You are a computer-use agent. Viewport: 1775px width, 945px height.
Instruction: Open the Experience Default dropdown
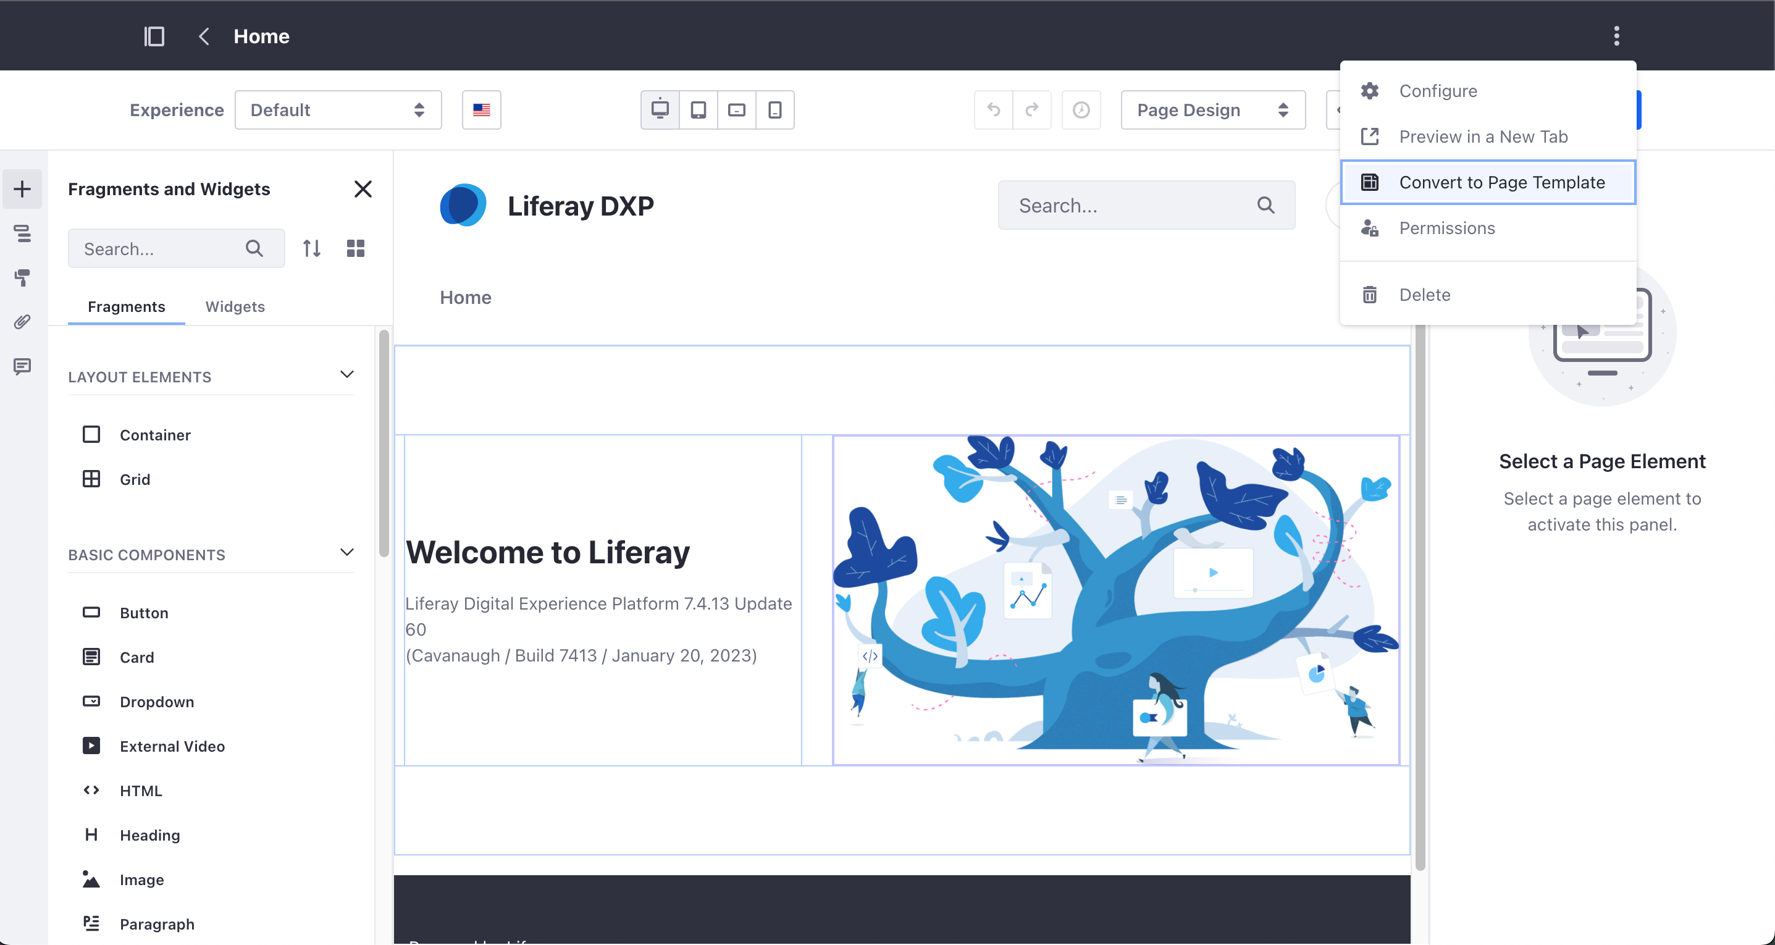[338, 109]
